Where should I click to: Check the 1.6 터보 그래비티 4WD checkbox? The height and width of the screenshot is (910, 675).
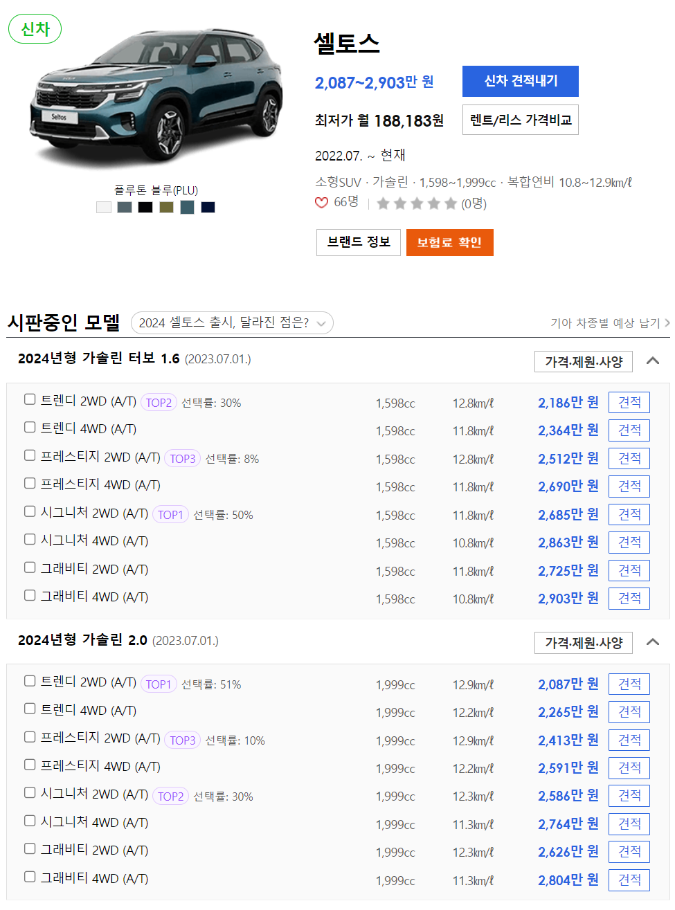pyautogui.click(x=30, y=595)
